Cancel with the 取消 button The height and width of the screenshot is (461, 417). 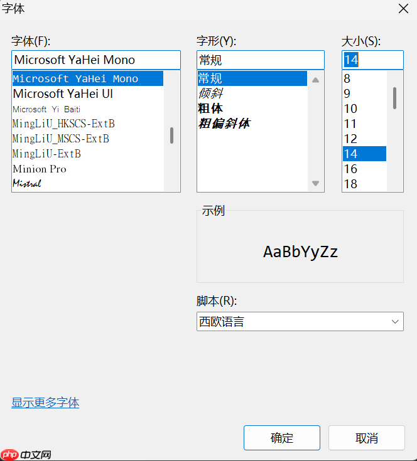366,438
